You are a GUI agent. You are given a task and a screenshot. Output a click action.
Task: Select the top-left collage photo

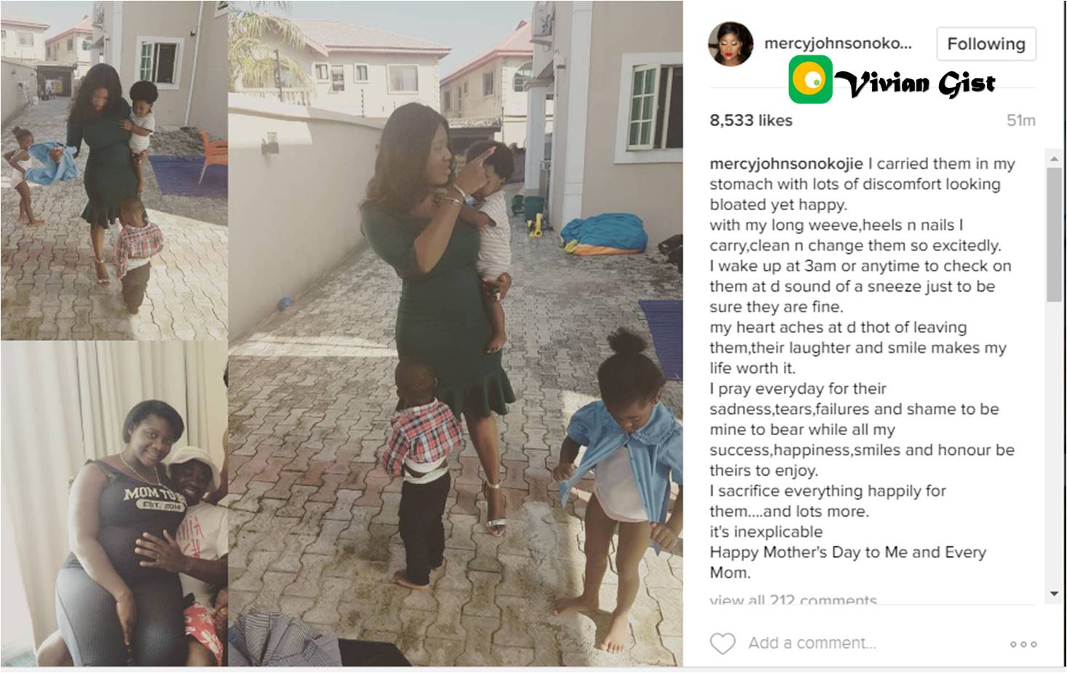(114, 170)
